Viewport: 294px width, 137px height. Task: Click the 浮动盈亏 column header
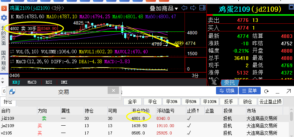[165, 111]
